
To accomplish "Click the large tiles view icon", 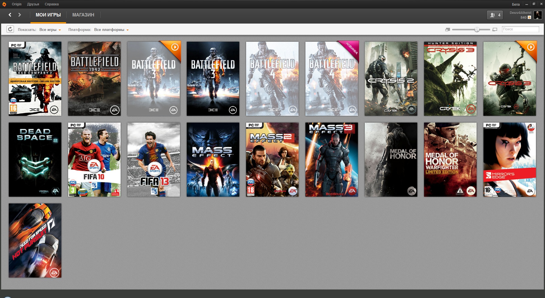I will pos(495,30).
